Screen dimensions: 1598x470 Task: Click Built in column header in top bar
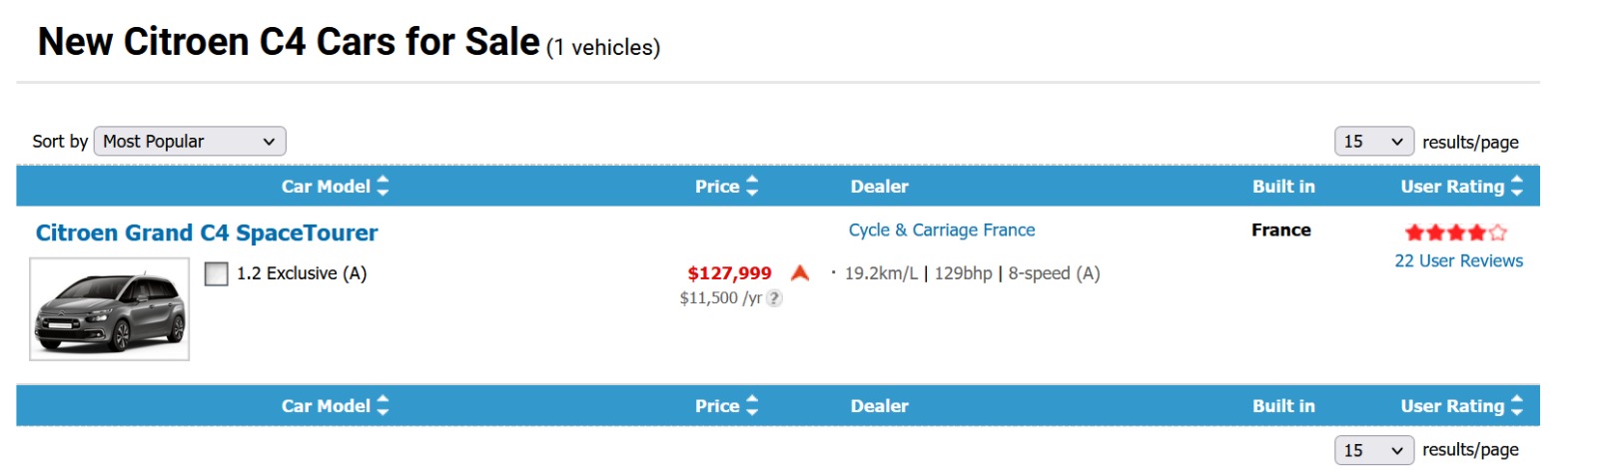(x=1283, y=187)
